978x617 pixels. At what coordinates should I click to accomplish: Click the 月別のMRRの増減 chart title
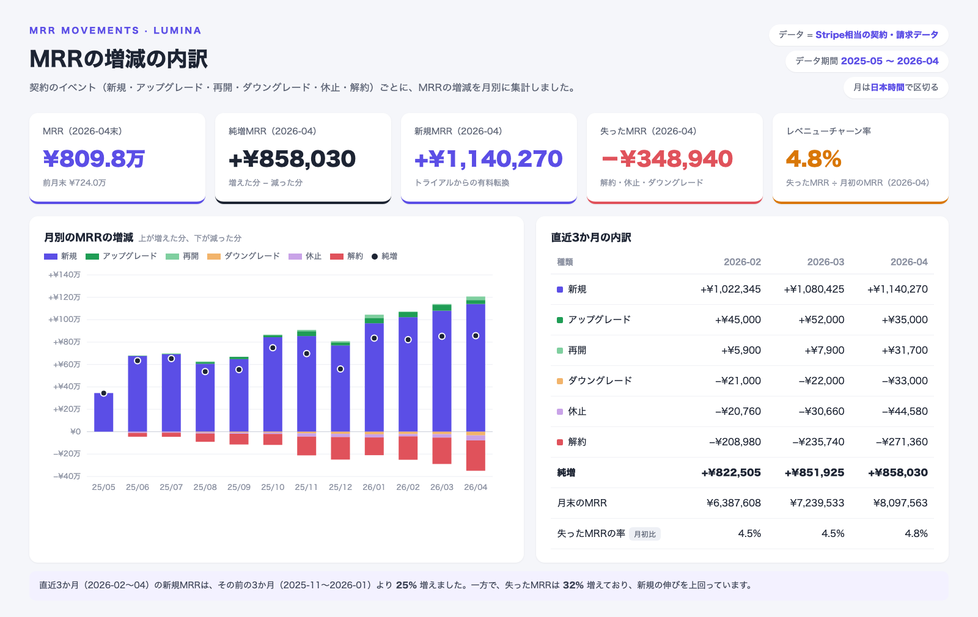[89, 238]
